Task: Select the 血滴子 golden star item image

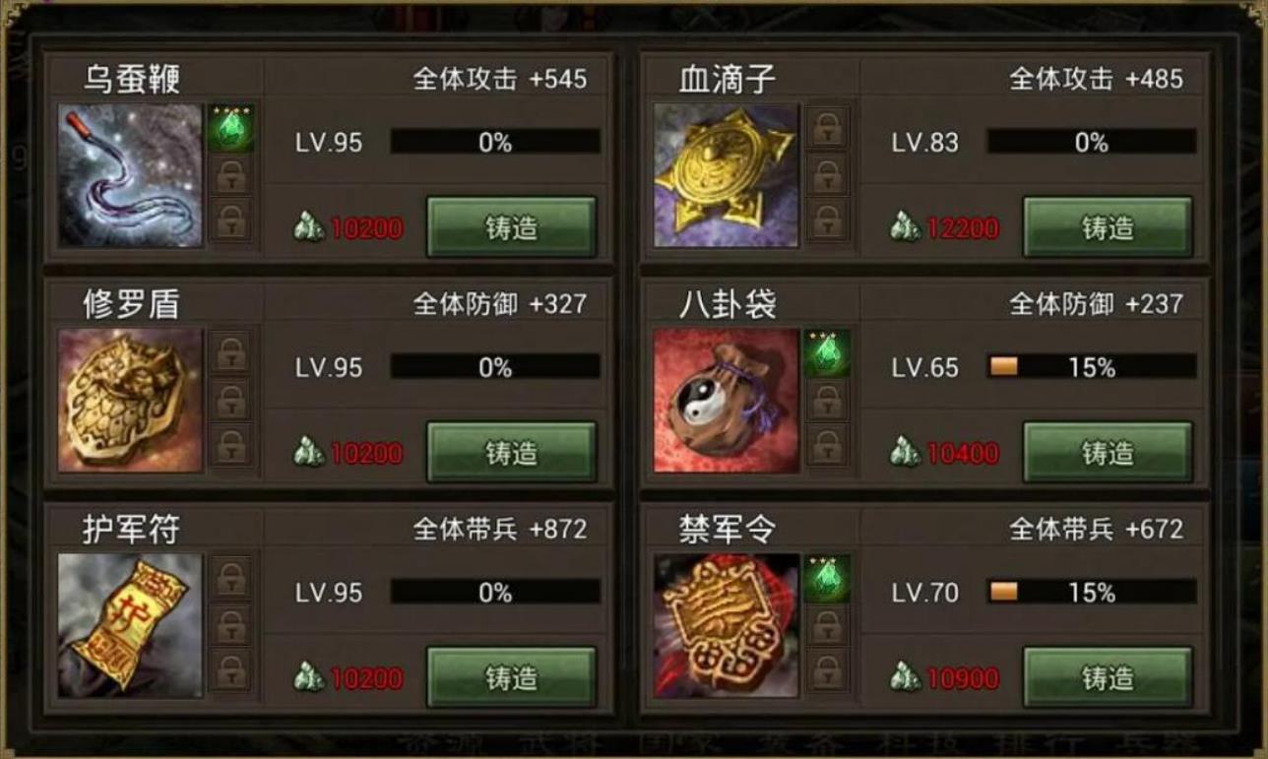Action: [727, 175]
